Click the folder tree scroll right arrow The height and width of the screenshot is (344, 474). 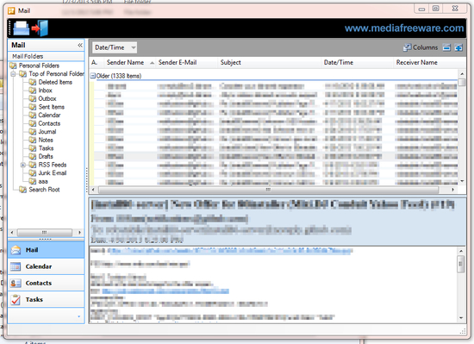tap(79, 233)
